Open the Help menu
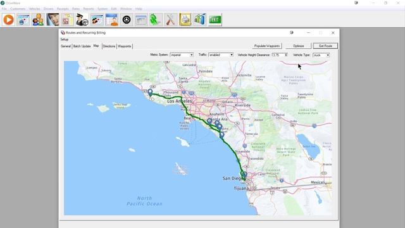Screen dimensions: 405x228 139,9
